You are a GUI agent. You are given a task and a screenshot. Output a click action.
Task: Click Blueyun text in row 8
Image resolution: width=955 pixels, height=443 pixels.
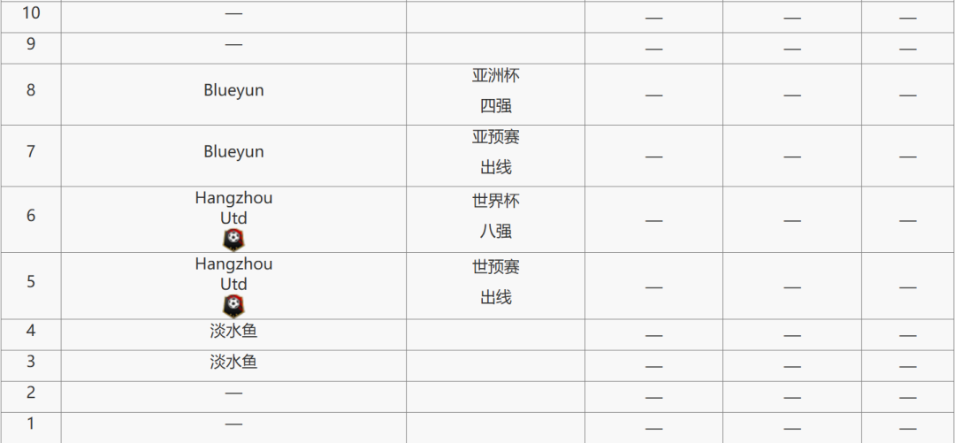pos(233,90)
